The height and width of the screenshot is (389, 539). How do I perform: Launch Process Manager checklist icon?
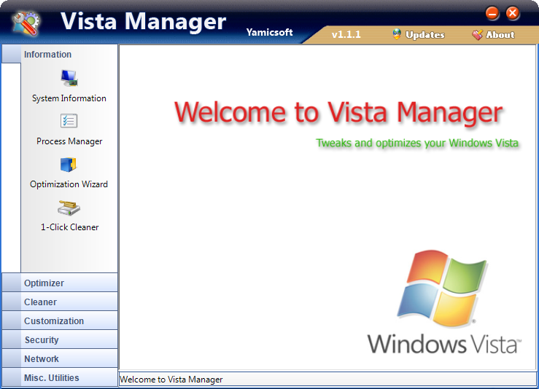click(69, 121)
